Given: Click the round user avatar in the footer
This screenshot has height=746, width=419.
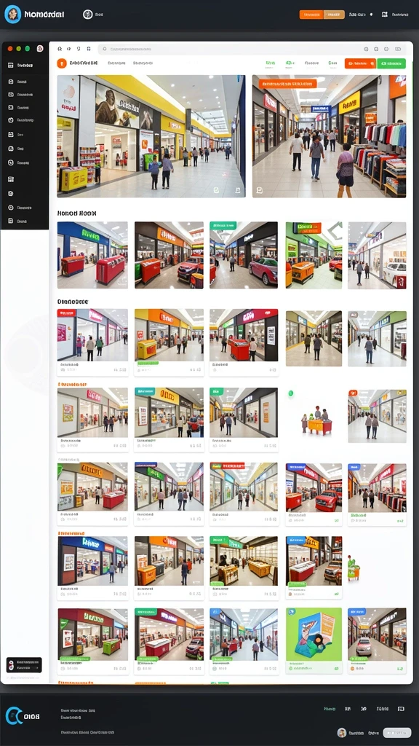Looking at the screenshot, I should [342, 732].
